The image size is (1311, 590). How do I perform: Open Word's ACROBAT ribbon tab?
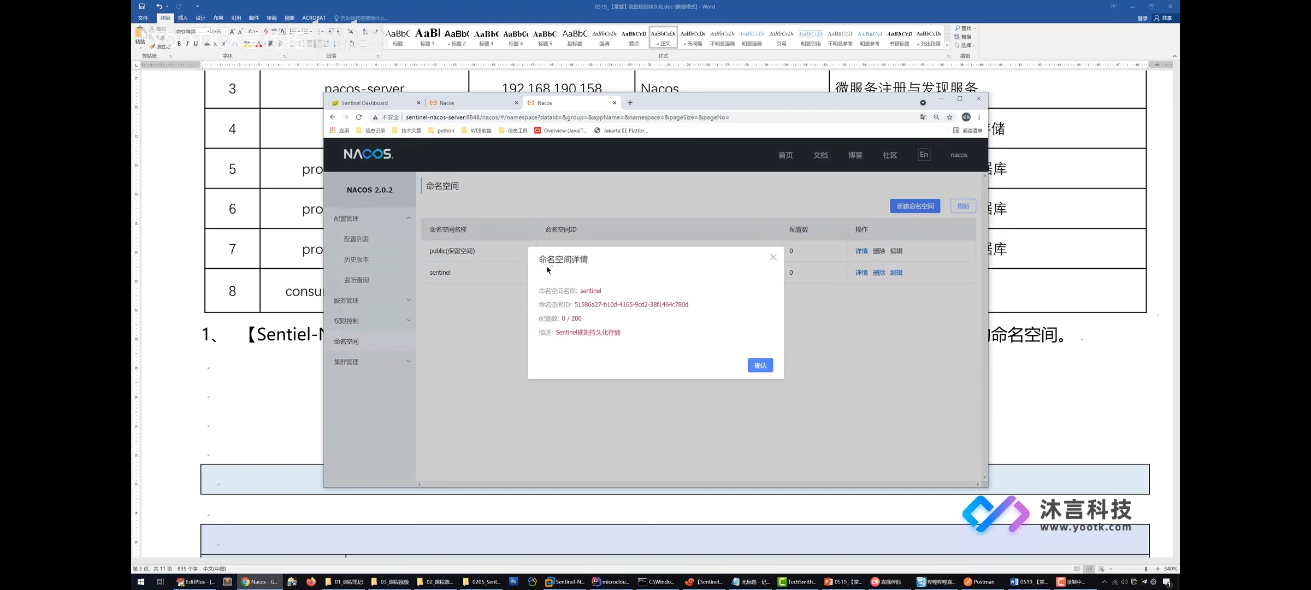click(314, 18)
